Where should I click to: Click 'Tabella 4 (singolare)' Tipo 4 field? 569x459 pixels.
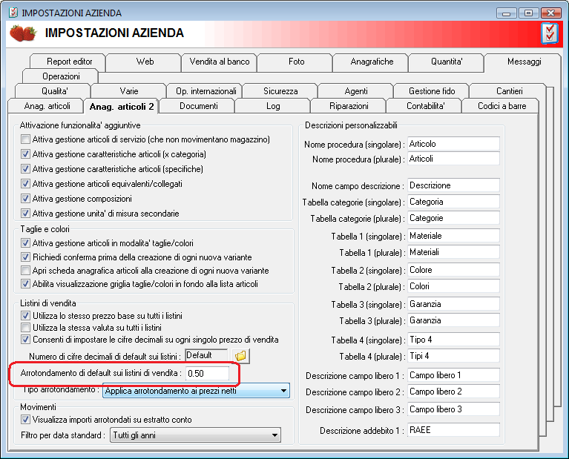[453, 340]
